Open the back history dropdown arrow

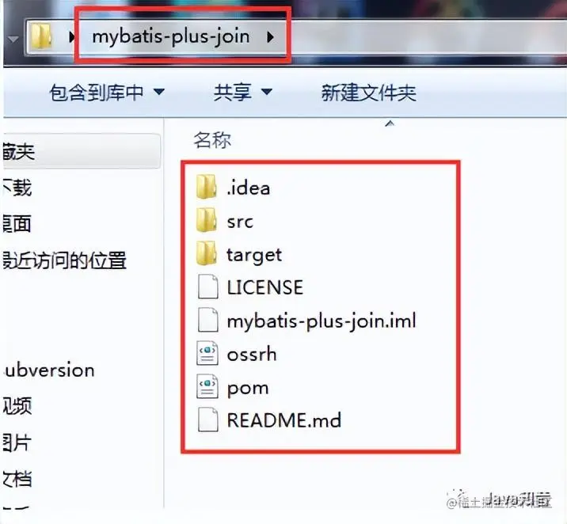click(x=13, y=38)
